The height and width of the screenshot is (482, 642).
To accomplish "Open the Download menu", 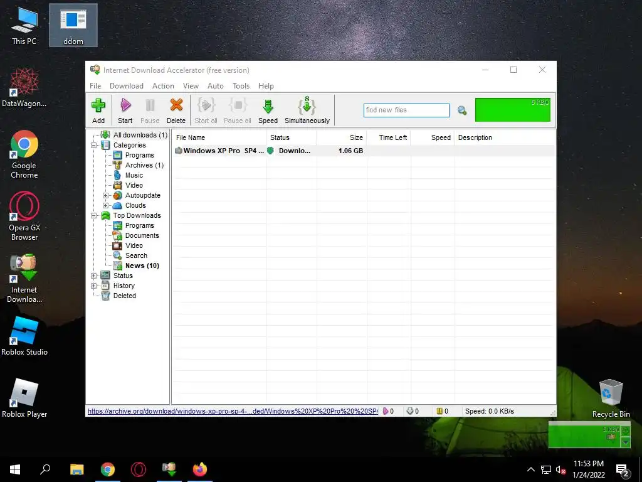I will (127, 85).
